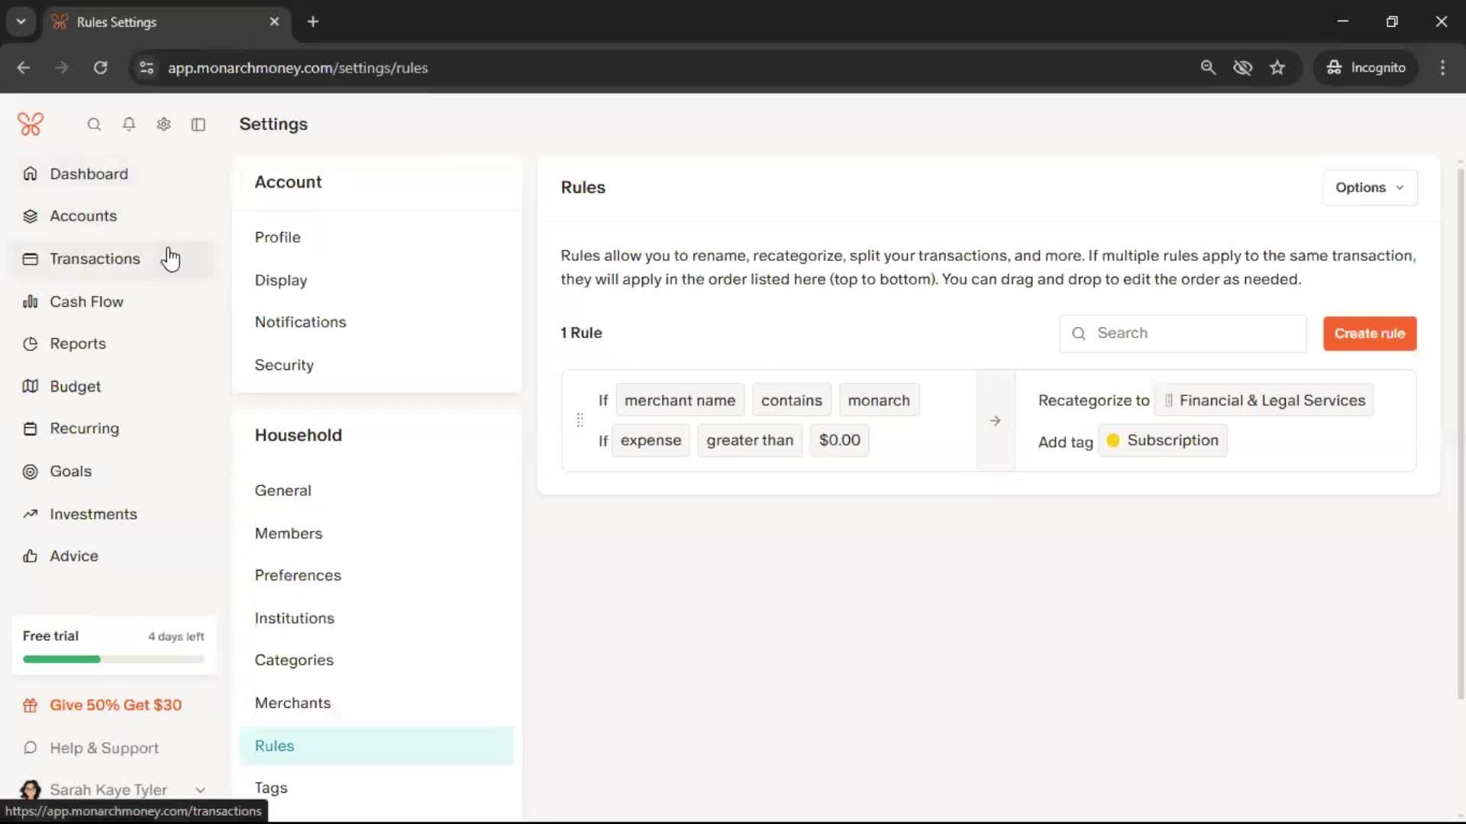Select Categories in Household settings
The image size is (1466, 824).
pyautogui.click(x=294, y=660)
